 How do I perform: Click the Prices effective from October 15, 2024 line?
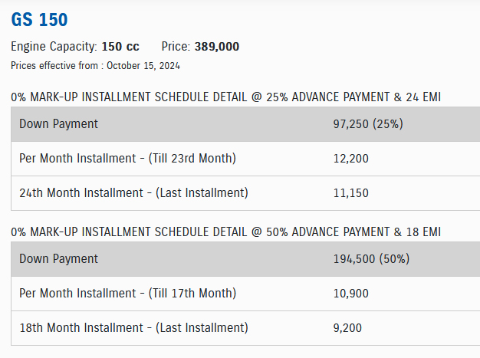96,65
